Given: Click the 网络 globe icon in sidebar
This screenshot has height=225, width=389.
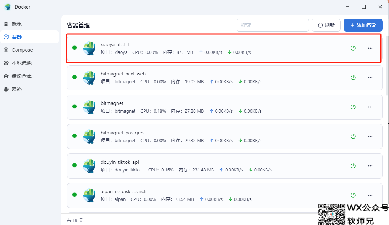Looking at the screenshot, I should pyautogui.click(x=6, y=89).
